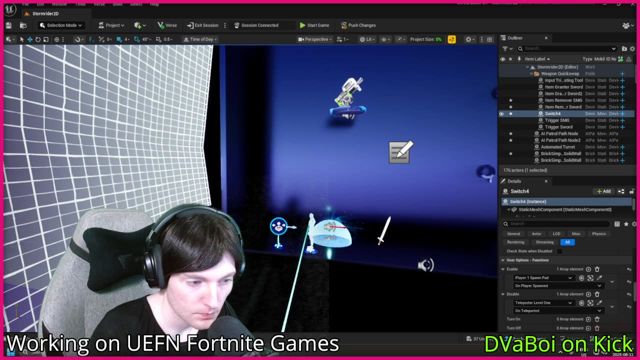The image size is (640, 360).
Task: Click the Outliner settings gear icon
Action: coord(632,48)
